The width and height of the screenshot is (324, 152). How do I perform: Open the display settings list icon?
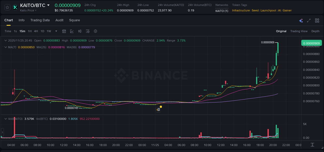coord(87,31)
